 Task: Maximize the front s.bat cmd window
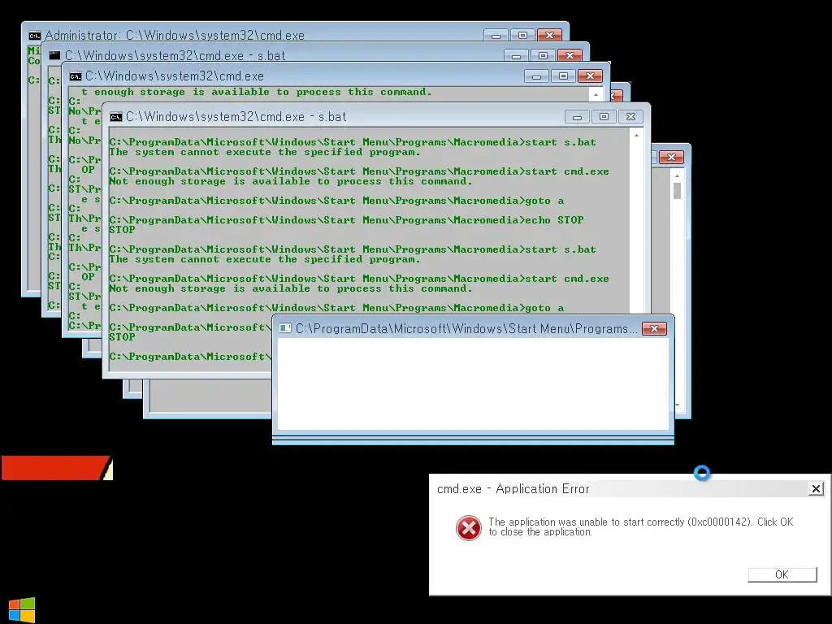click(x=604, y=117)
